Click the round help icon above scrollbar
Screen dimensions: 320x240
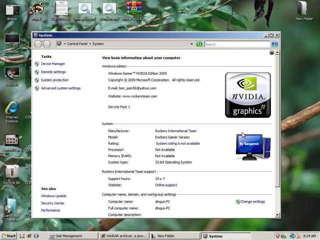coord(272,52)
